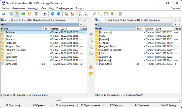Viewport: 182px width, 108px height.
Task: Open the FTP connect toolbar icon
Action: pos(80,14)
